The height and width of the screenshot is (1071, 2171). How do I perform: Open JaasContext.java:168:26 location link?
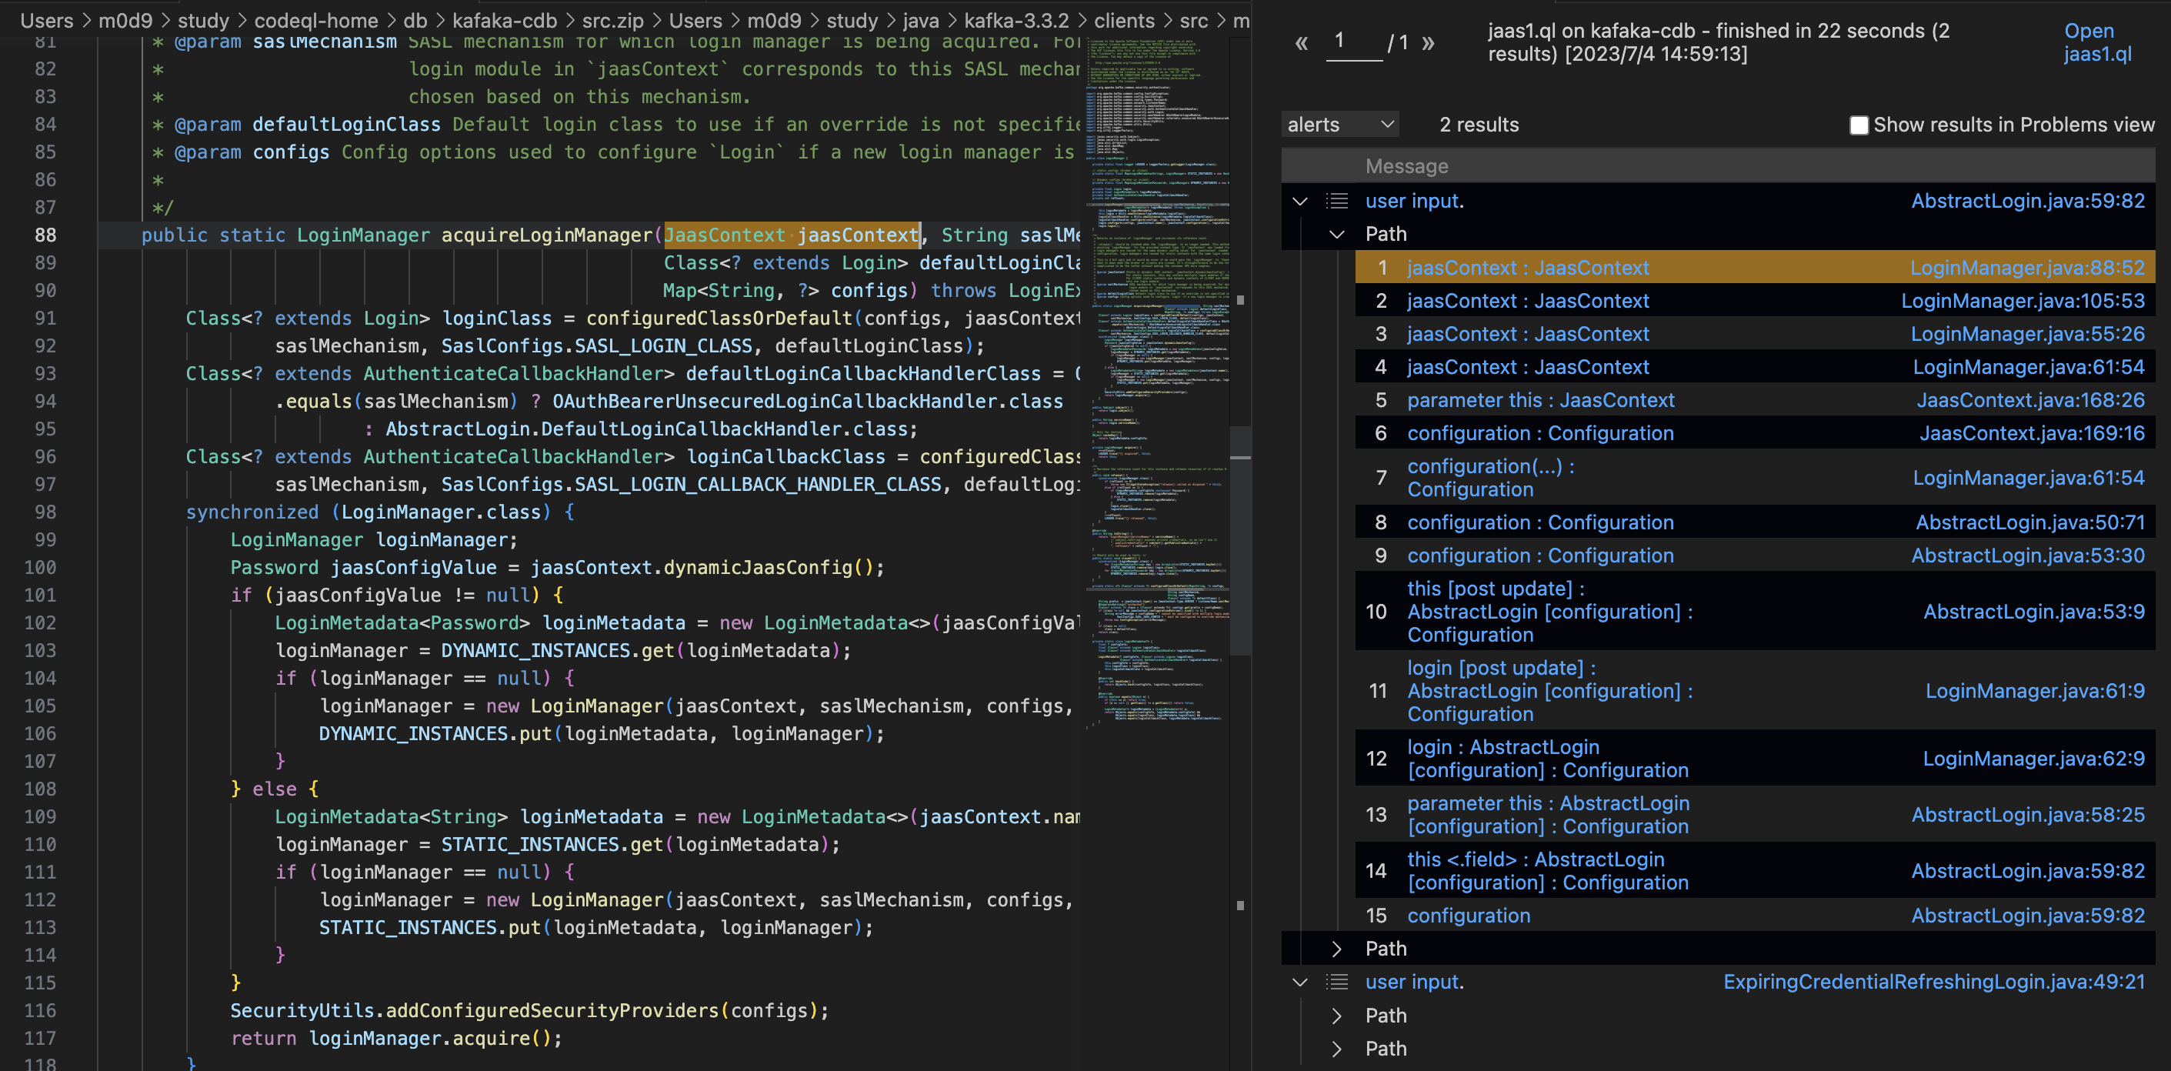tap(2031, 400)
